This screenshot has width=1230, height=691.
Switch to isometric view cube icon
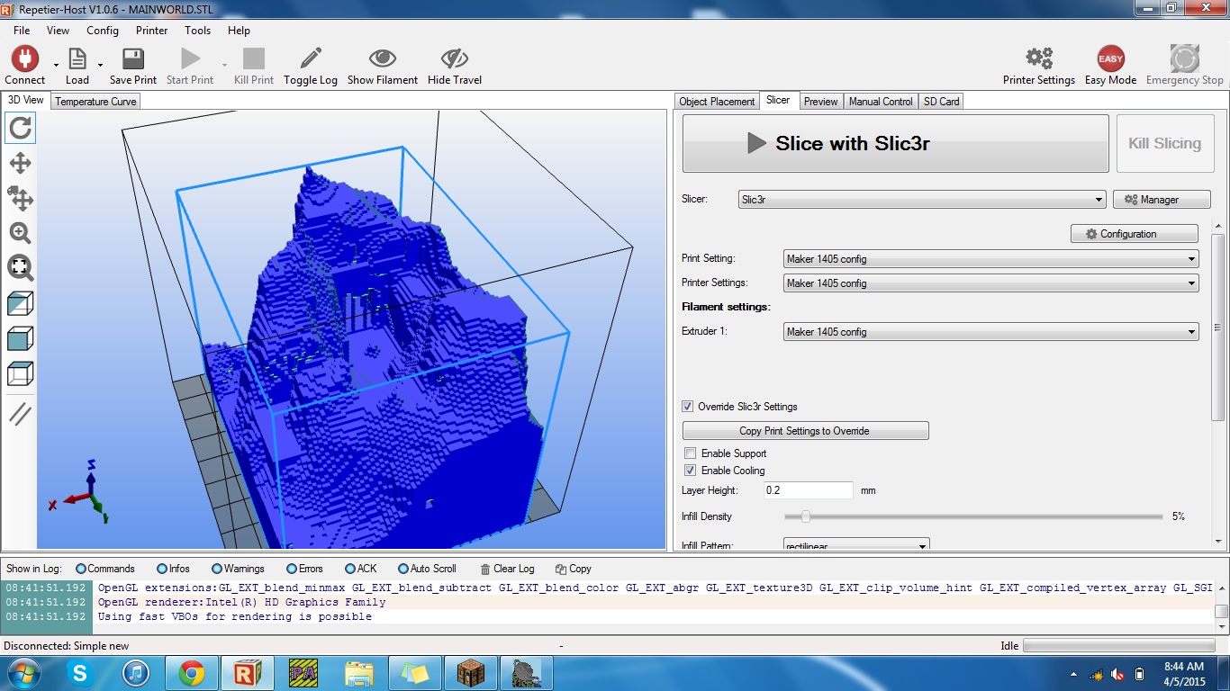[20, 303]
